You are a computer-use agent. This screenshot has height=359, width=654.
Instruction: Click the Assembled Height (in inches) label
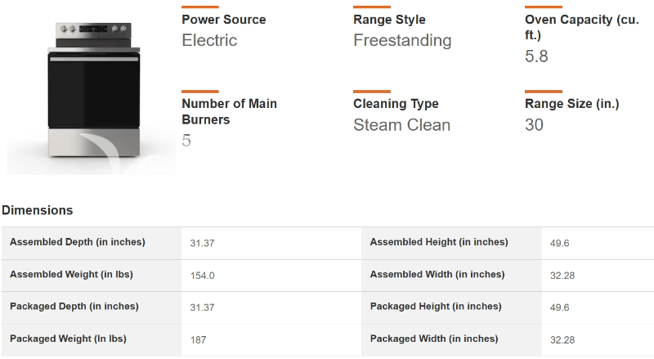(x=439, y=242)
